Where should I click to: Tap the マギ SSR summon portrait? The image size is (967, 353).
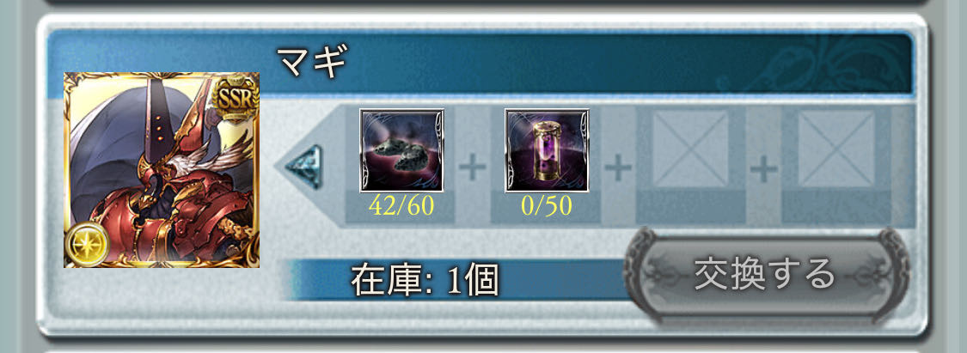(x=162, y=170)
